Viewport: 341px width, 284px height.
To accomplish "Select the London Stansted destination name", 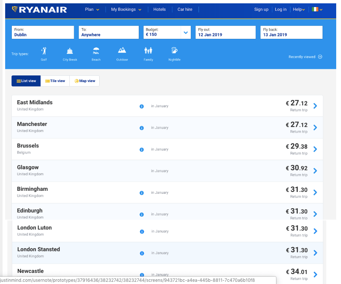I will pyautogui.click(x=39, y=249).
